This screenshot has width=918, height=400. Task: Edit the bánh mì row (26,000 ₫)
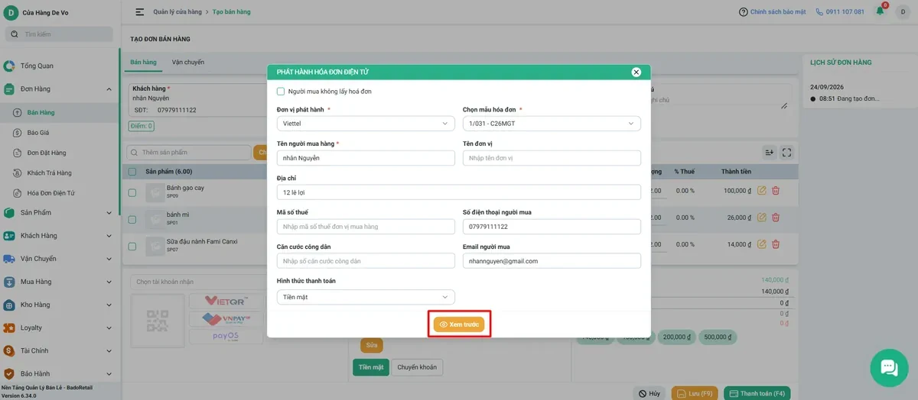tap(761, 218)
